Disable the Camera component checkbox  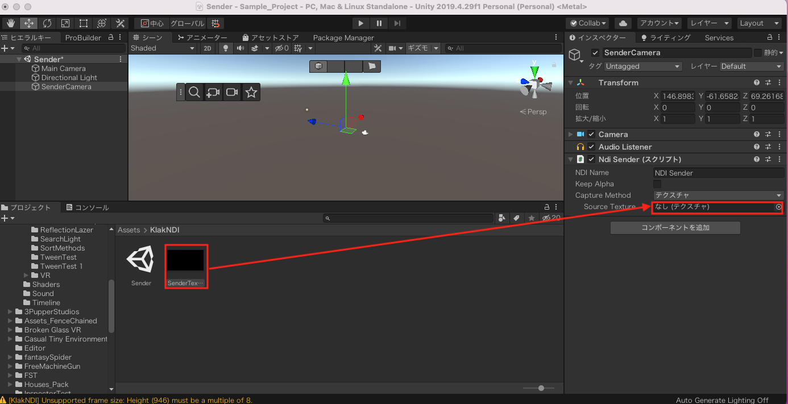point(591,135)
